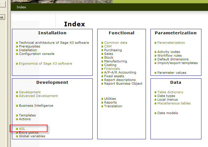Open the Table dictionary link
The width and height of the screenshot is (208, 147).
coord(170,92)
